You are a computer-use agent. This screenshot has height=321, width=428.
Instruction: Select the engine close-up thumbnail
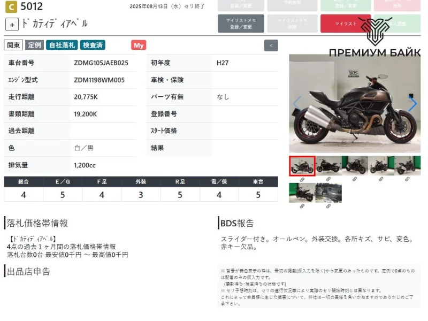(328, 193)
